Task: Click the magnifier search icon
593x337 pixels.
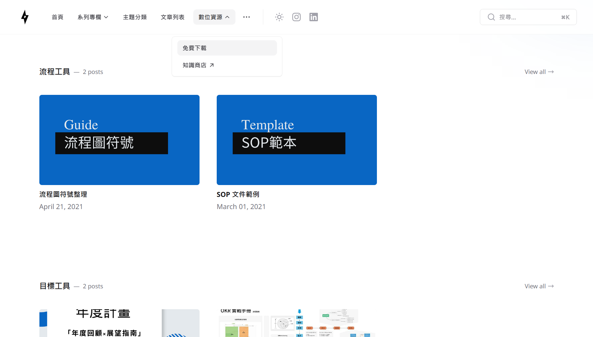Action: pos(491,17)
